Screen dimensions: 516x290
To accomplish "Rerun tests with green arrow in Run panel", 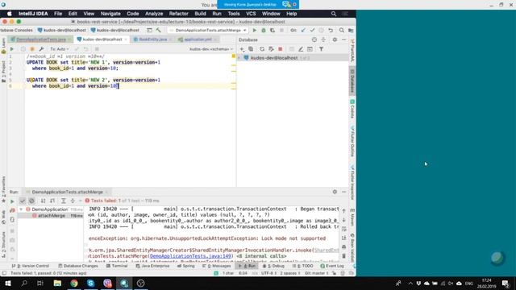I will pyautogui.click(x=12, y=201).
